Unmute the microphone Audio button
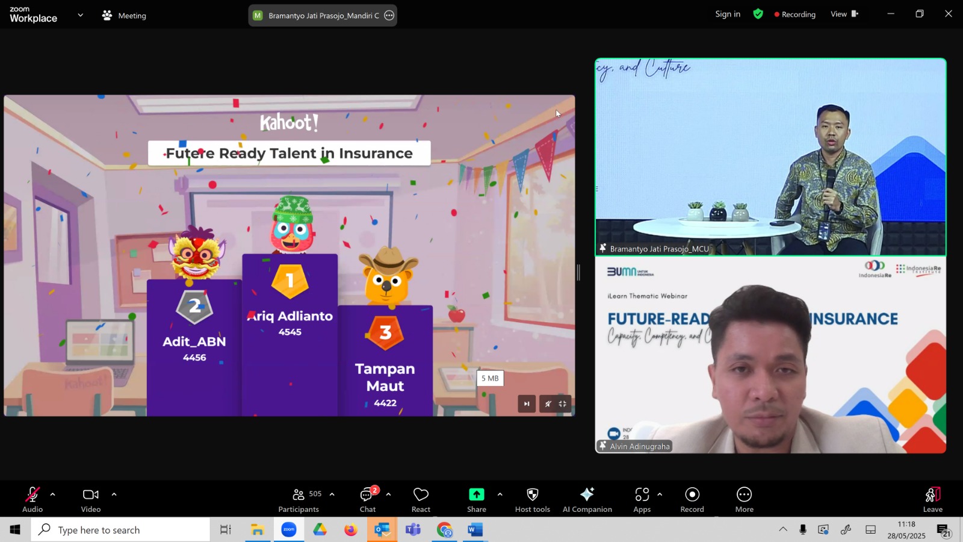Image resolution: width=963 pixels, height=542 pixels. point(33,499)
